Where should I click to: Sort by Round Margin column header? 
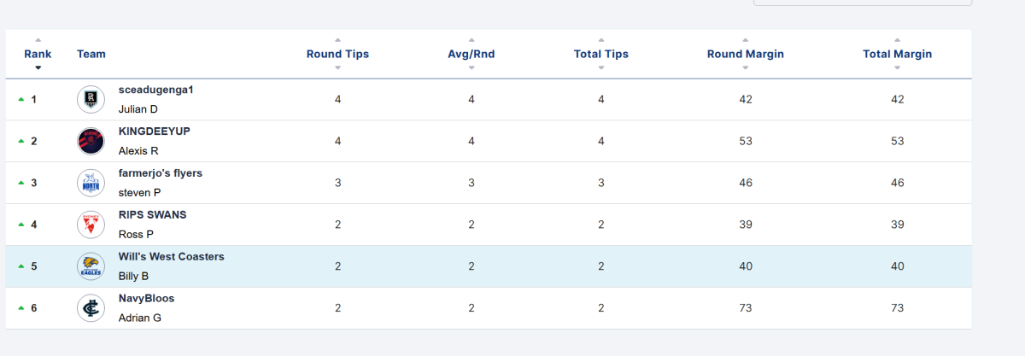745,54
